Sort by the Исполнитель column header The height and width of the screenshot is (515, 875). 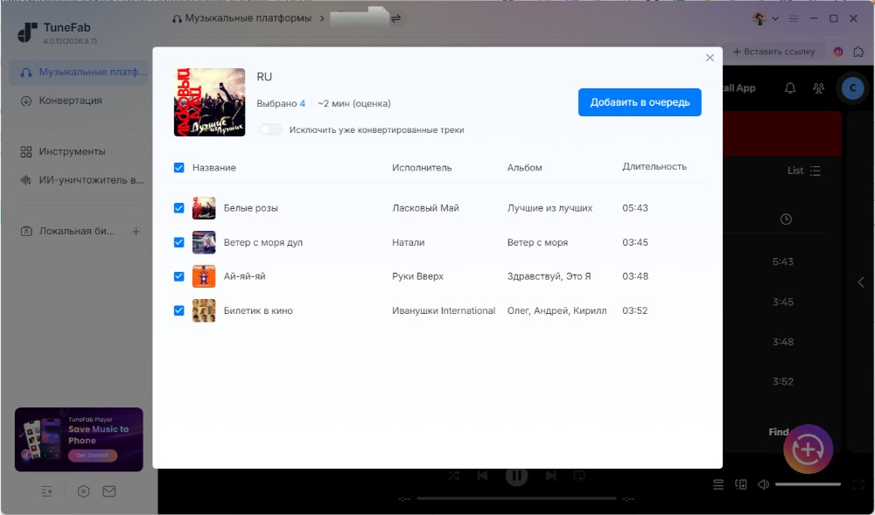422,168
